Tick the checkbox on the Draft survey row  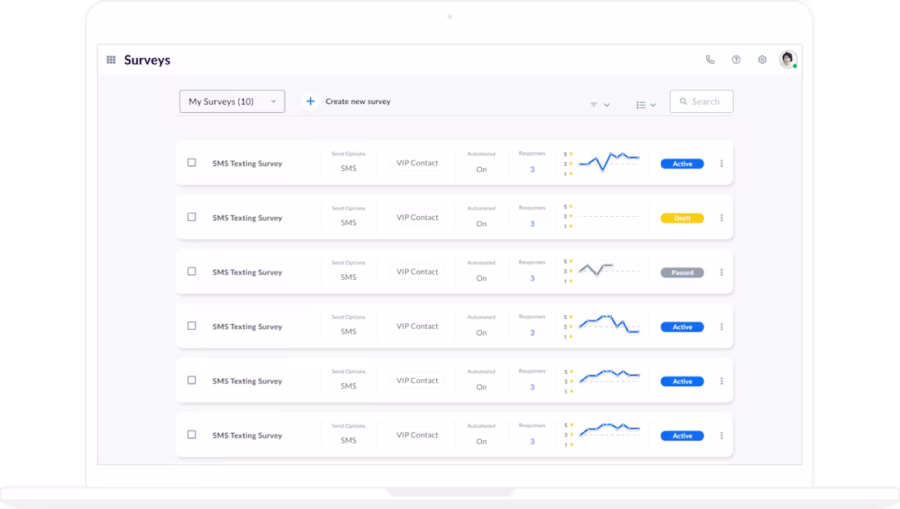point(191,218)
